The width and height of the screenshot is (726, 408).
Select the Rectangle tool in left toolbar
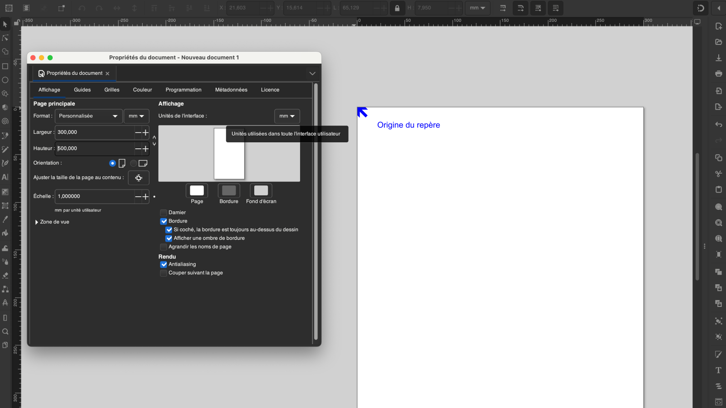tap(5, 66)
